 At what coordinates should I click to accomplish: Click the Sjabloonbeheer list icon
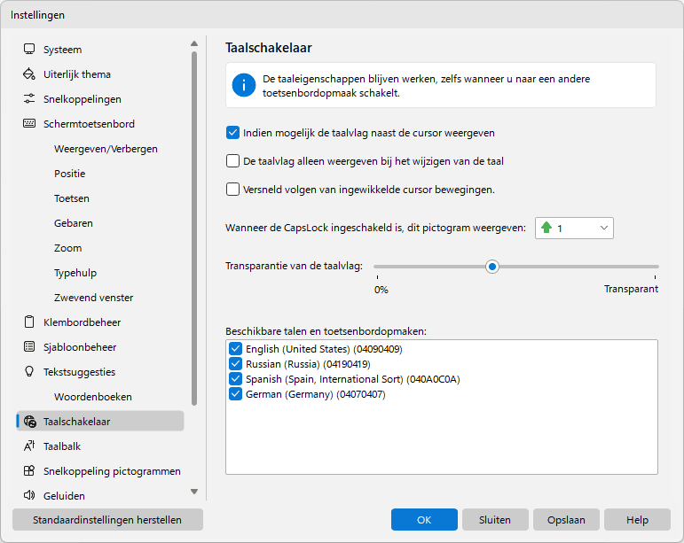click(x=29, y=347)
